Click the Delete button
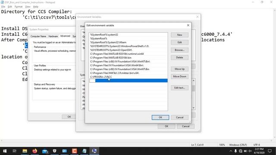 click(x=179, y=57)
